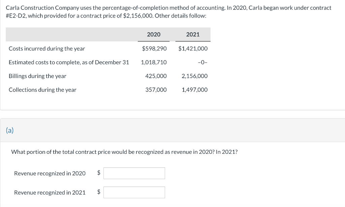Viewport: 345px width, 207px height.
Task: Click the (a) part label
Action: (10, 130)
